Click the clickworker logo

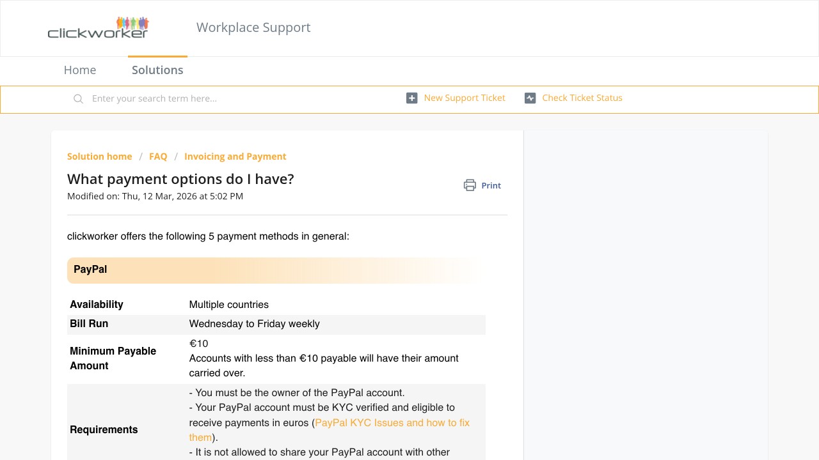coord(98,27)
